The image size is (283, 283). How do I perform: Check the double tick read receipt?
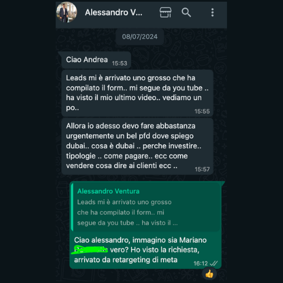coord(214,263)
